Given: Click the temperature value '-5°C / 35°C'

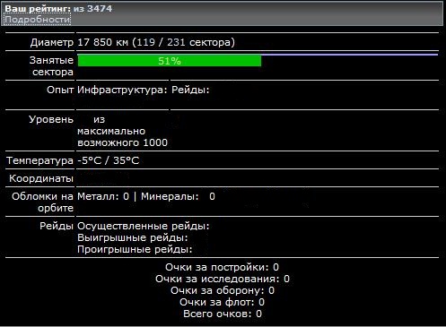Looking at the screenshot, I should (109, 160).
